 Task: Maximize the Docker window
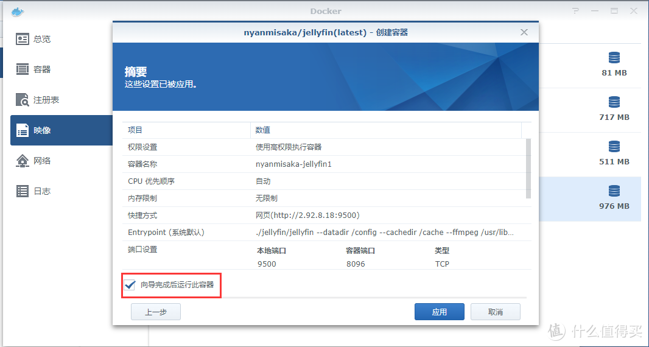[614, 11]
